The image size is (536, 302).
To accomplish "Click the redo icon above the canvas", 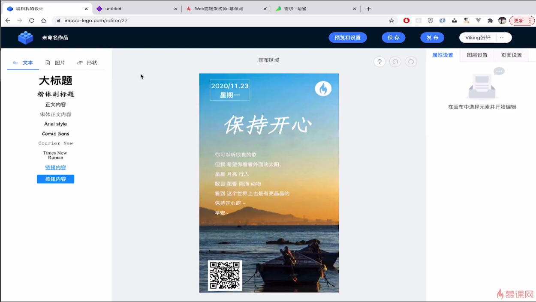I will point(411,62).
